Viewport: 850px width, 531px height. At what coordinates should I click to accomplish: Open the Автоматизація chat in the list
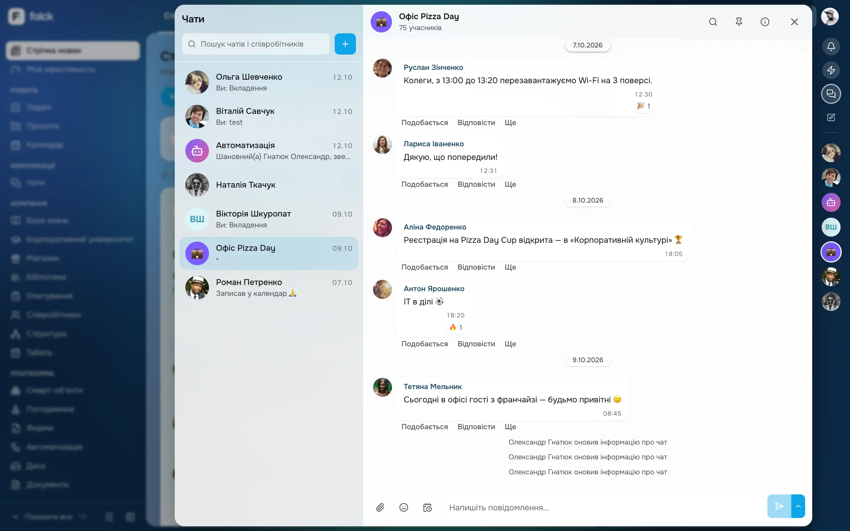pos(269,151)
